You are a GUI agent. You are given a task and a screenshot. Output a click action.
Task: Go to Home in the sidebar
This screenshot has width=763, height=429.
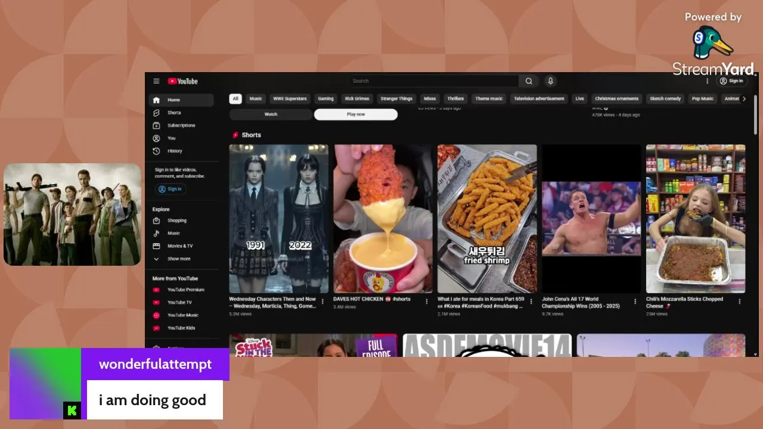pyautogui.click(x=181, y=100)
